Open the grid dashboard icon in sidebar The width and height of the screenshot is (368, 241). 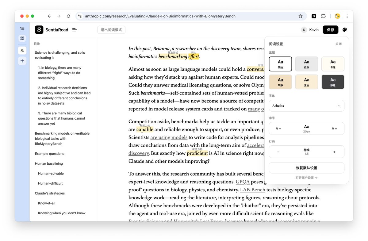[x=22, y=38]
